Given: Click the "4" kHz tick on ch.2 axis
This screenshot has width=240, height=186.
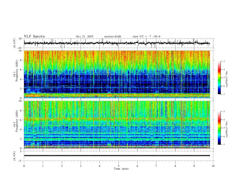Looking at the screenshot, I should [x=22, y=129].
